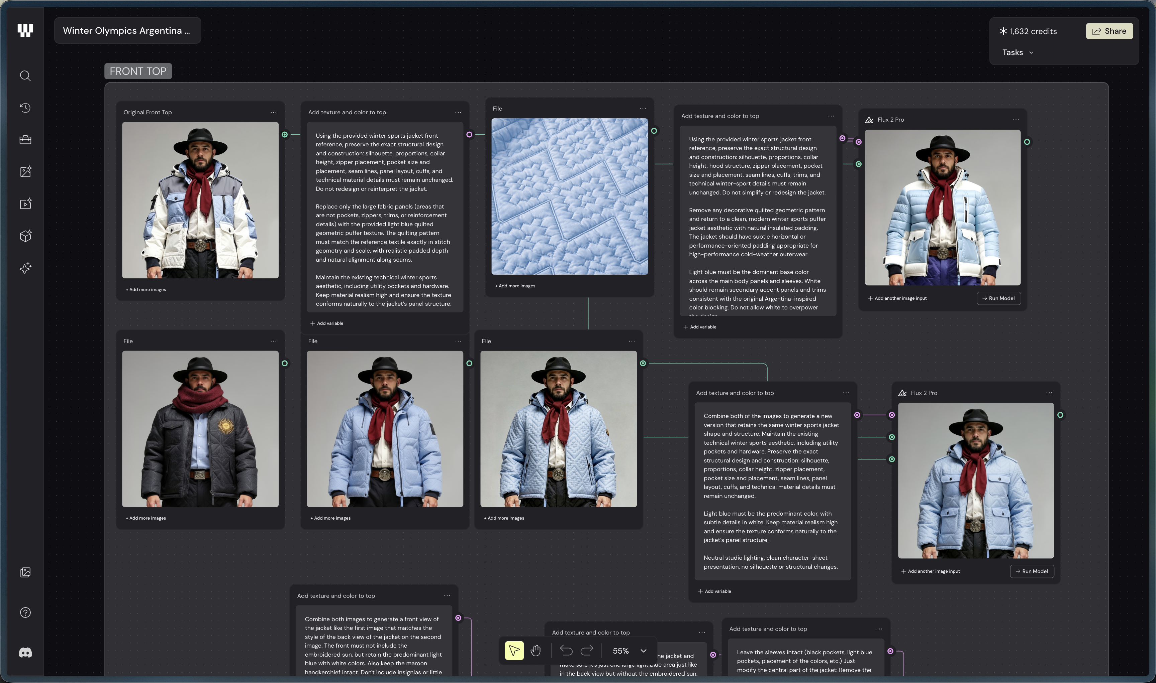Click prompt text 'Maintain the existing technical winter sports'

click(x=376, y=277)
